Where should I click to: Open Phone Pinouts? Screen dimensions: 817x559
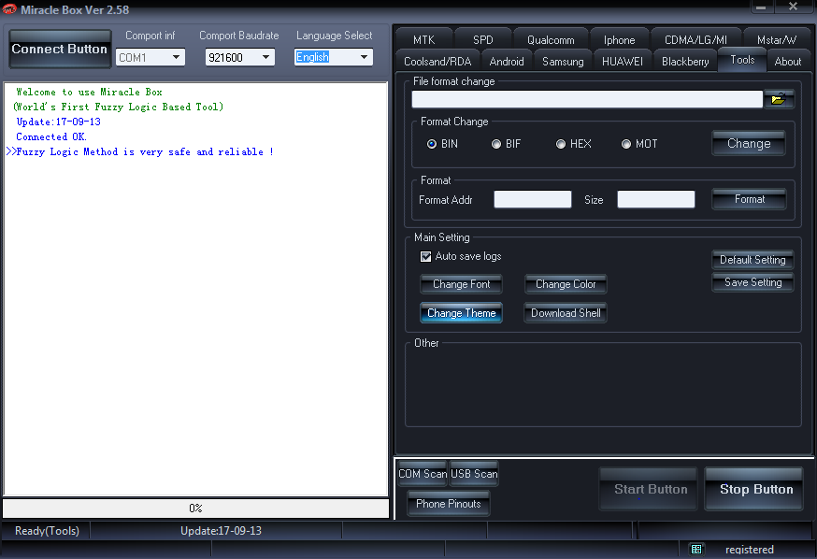[x=448, y=504]
